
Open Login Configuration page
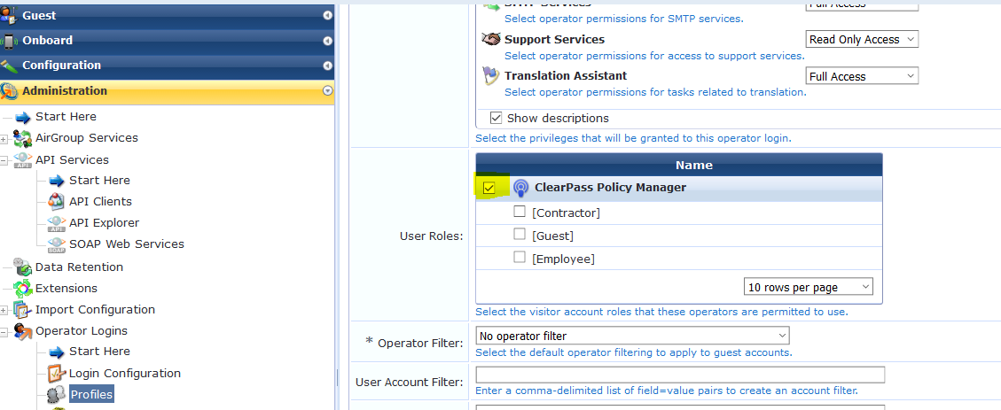pos(124,374)
